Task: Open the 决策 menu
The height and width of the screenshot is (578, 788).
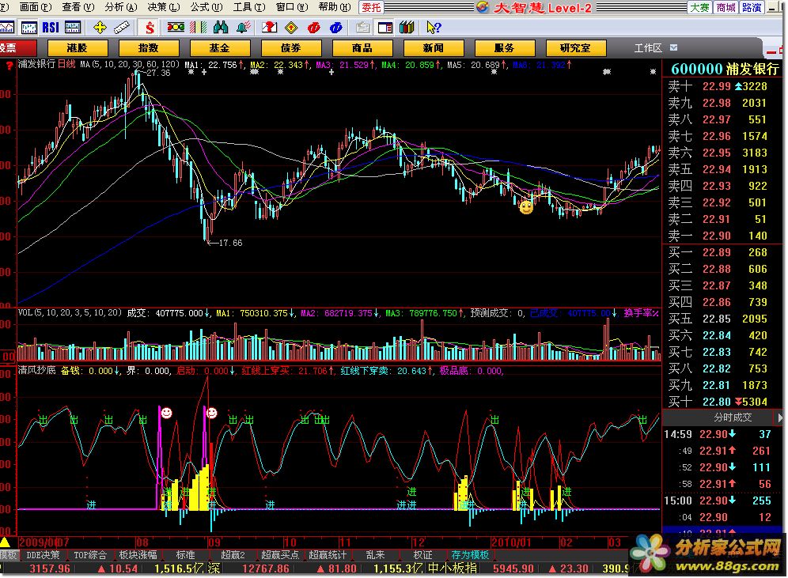Action: coord(163,7)
